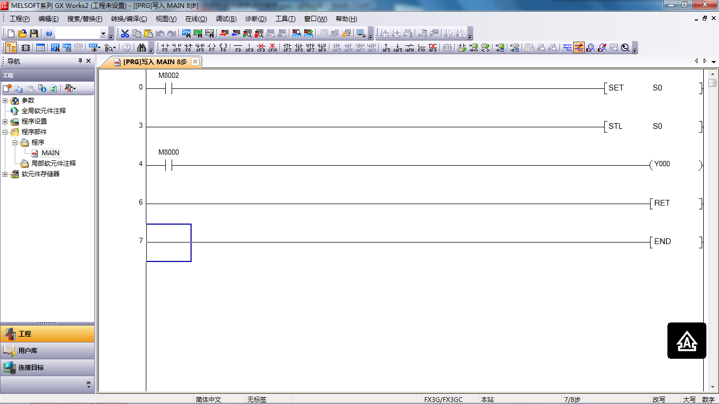Click the Save project icon

(34, 34)
